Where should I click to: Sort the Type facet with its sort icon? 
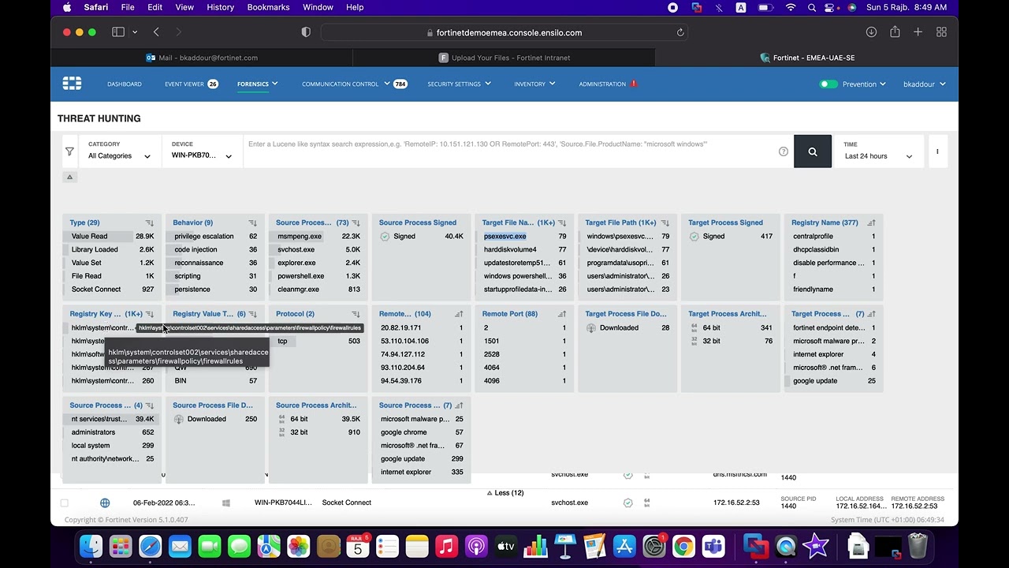pyautogui.click(x=149, y=223)
